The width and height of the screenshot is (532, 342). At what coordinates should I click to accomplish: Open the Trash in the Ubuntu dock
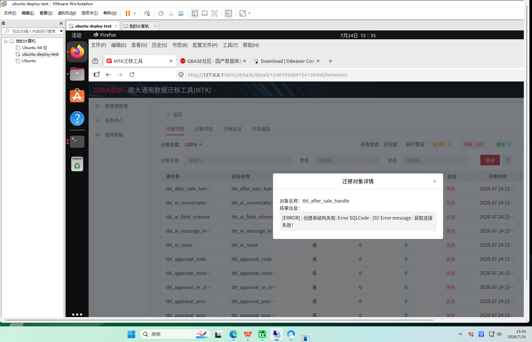pos(77,164)
